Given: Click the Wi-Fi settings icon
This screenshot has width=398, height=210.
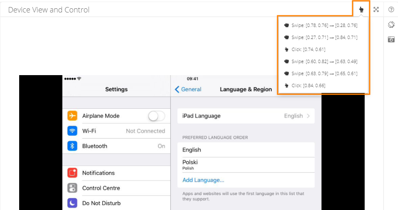Looking at the screenshot, I should tap(73, 131).
